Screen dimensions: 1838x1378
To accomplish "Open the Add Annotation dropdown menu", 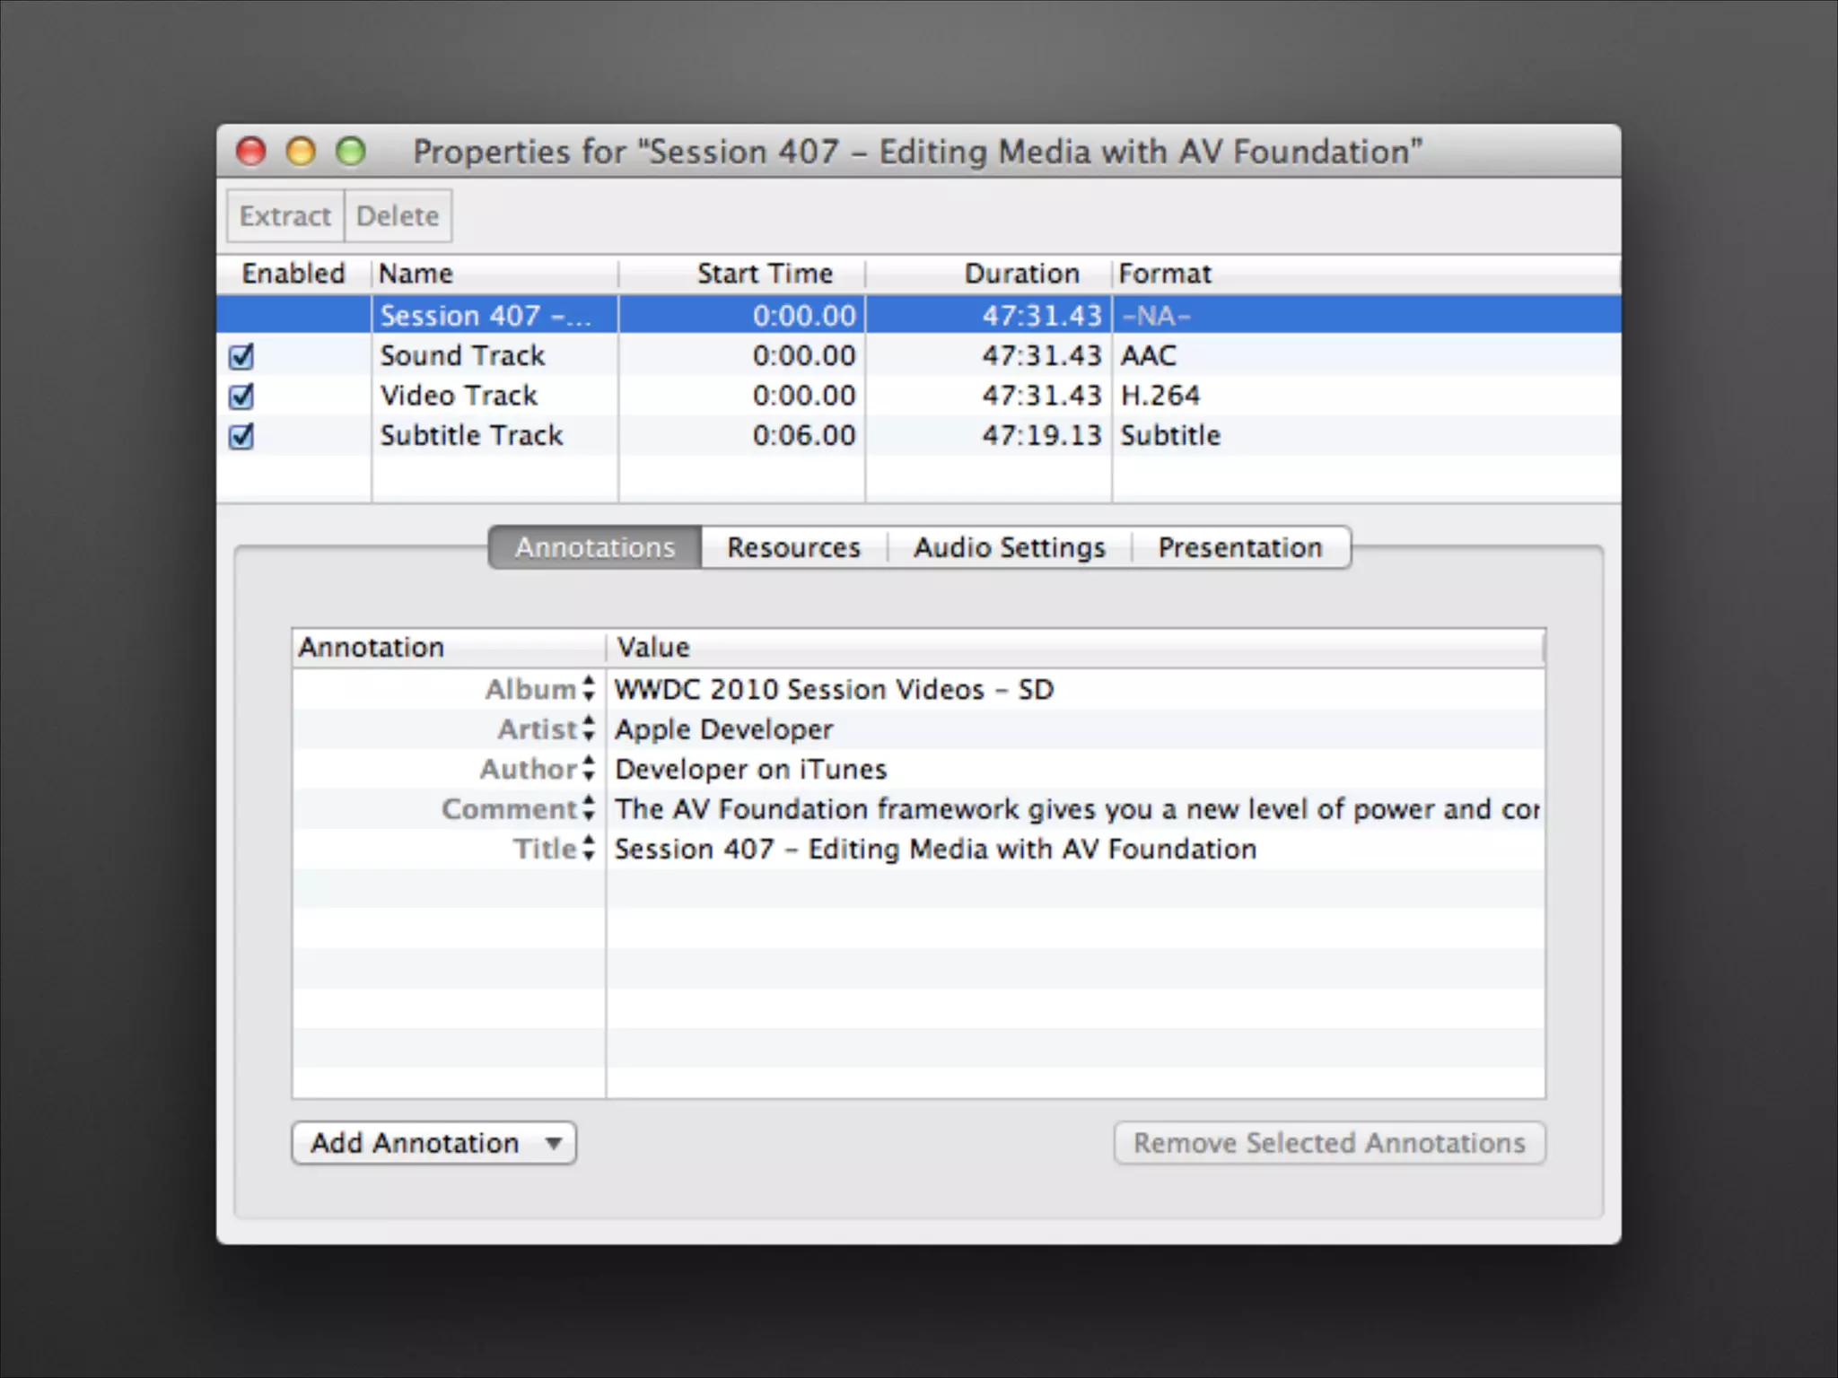I will point(433,1143).
